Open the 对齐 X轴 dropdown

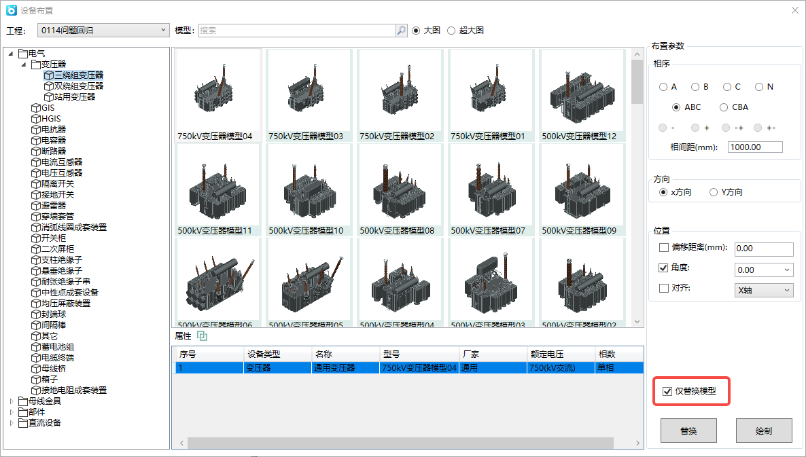tap(765, 290)
